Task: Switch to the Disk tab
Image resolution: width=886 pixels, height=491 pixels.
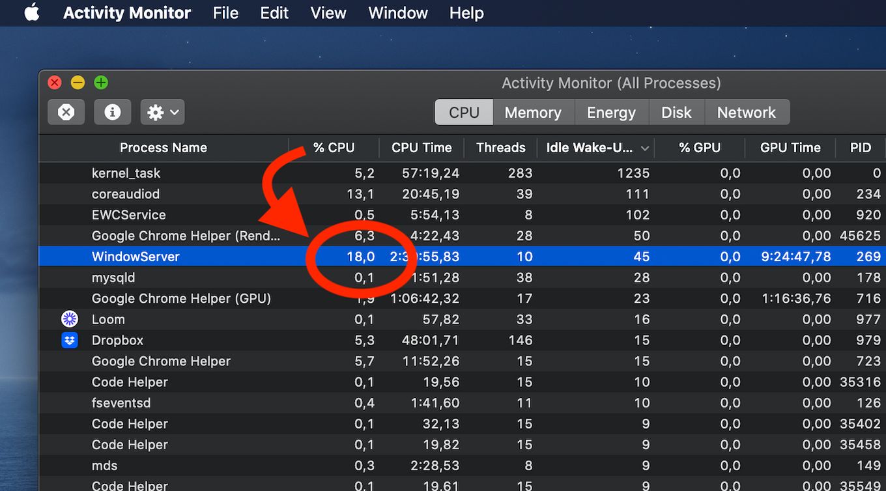Action: [x=676, y=112]
